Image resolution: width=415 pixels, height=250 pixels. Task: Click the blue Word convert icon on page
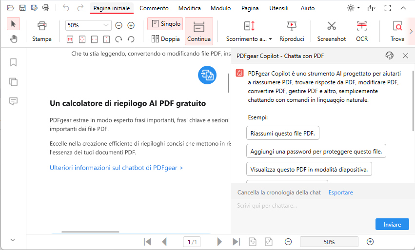pos(207,75)
